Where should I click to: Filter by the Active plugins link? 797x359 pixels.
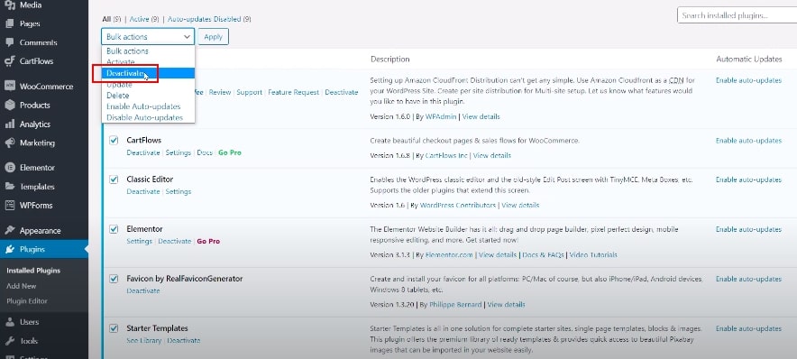[x=139, y=19]
